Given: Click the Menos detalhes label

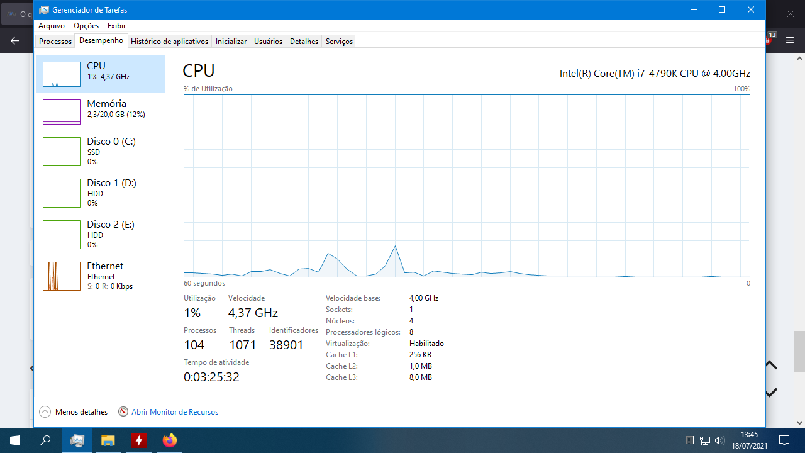Looking at the screenshot, I should (x=81, y=412).
